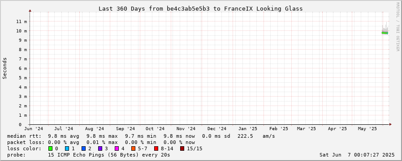Screen dimensions: 402x161
Task: Click the RRDTOOL / TOBI OETIKER watermark
Action: 398,26
